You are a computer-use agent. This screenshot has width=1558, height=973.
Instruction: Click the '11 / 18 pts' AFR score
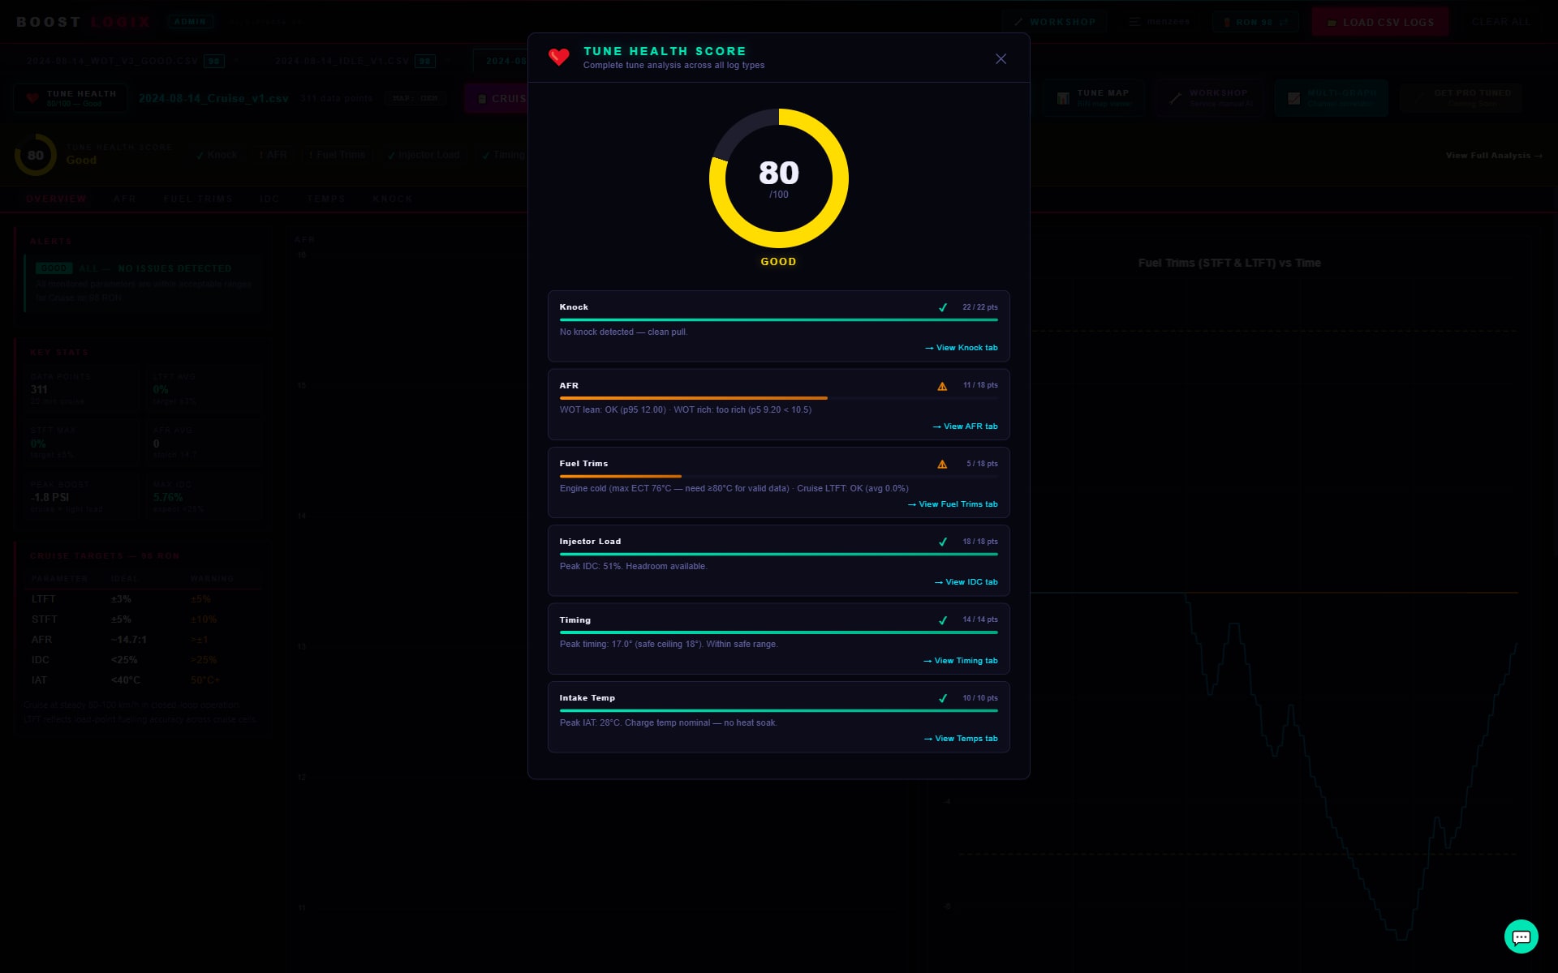980,385
